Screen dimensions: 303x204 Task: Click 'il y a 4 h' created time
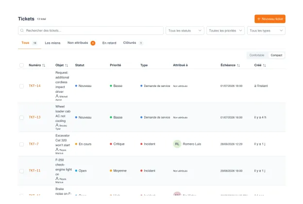260,118
